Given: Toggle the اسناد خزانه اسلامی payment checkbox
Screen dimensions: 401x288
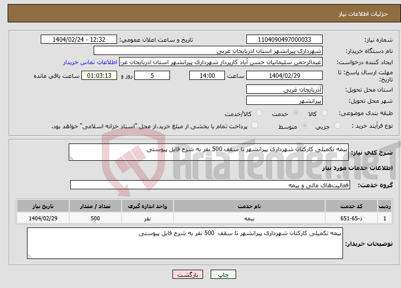Looking at the screenshot, I should 254,125.
